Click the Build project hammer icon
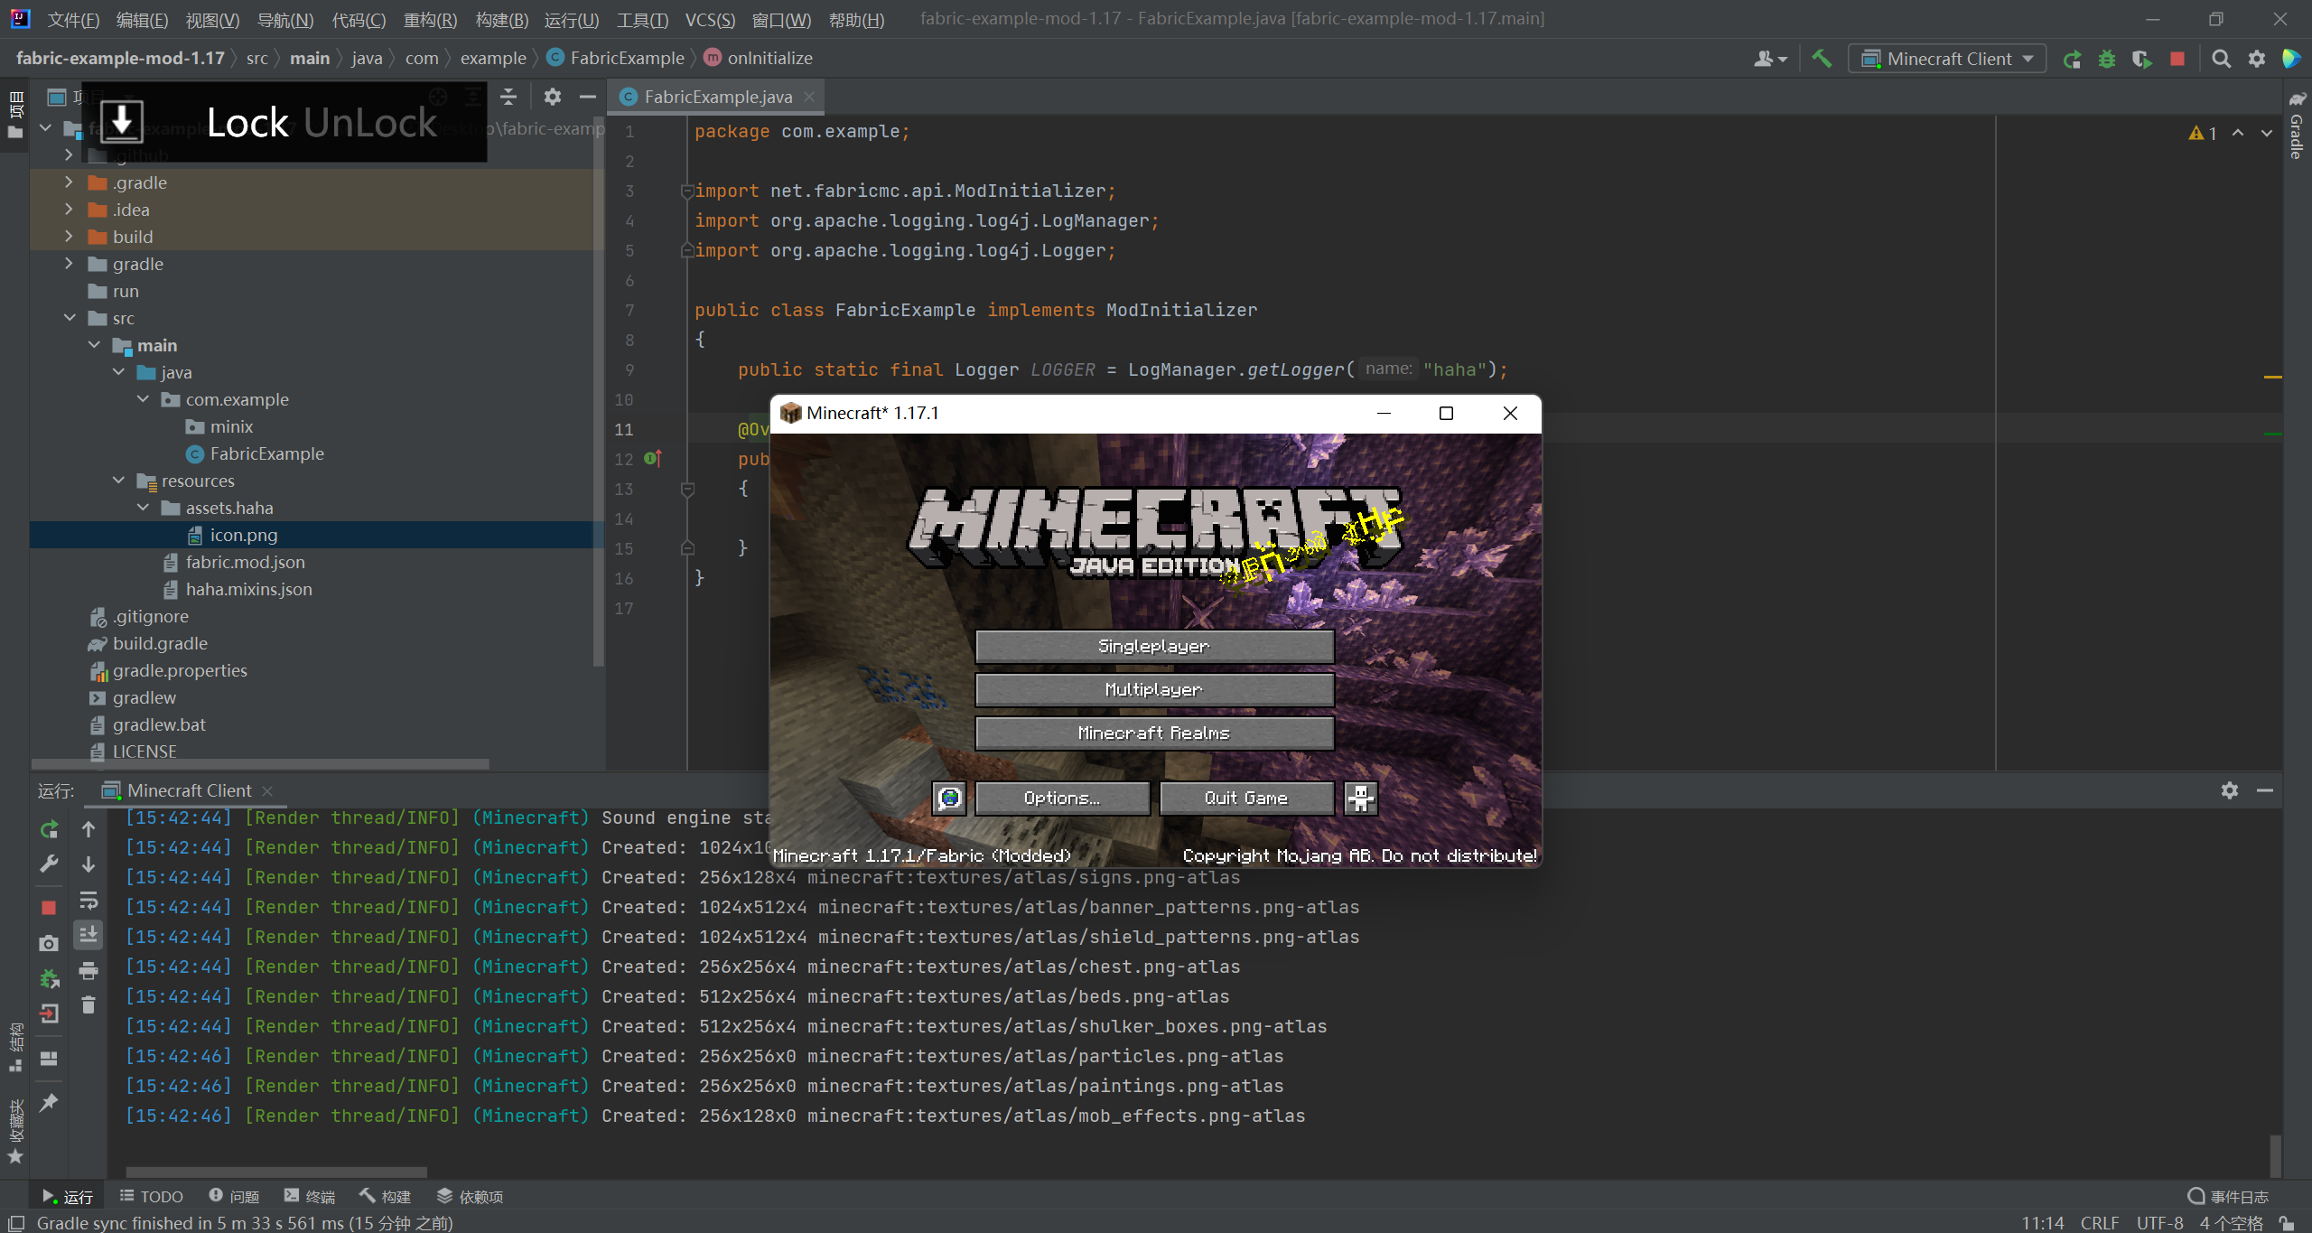This screenshot has width=2312, height=1233. (1822, 59)
